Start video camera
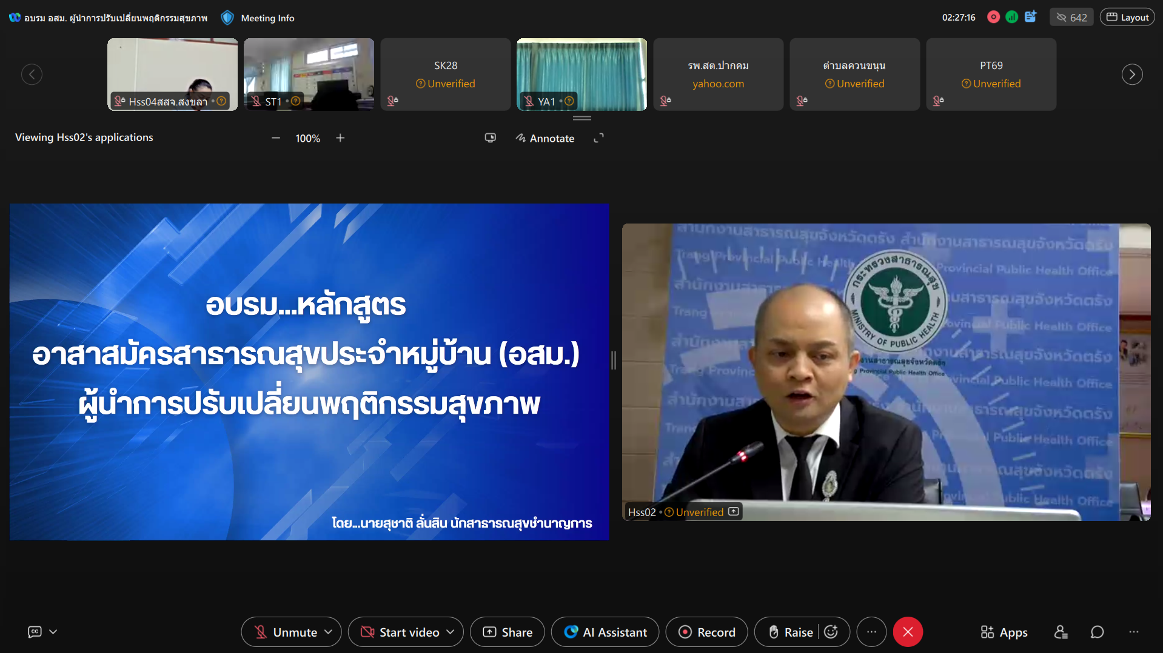Screen dimensions: 1163x653 400,632
